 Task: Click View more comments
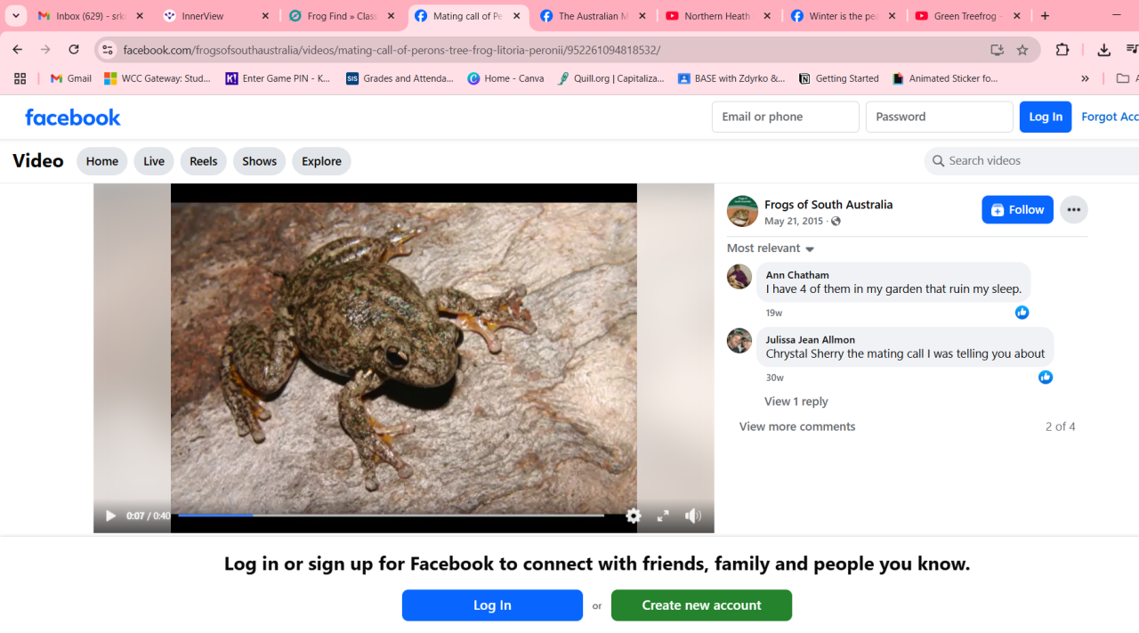coord(796,426)
